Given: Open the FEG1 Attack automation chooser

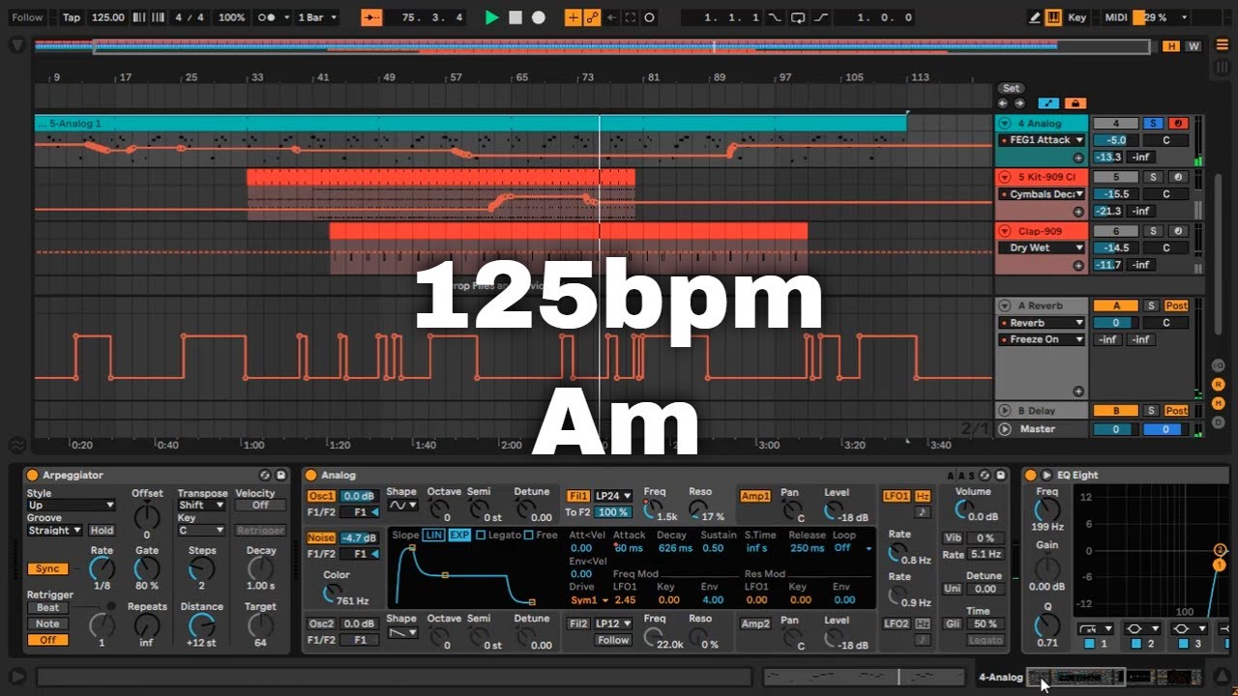Looking at the screenshot, I should point(1043,140).
